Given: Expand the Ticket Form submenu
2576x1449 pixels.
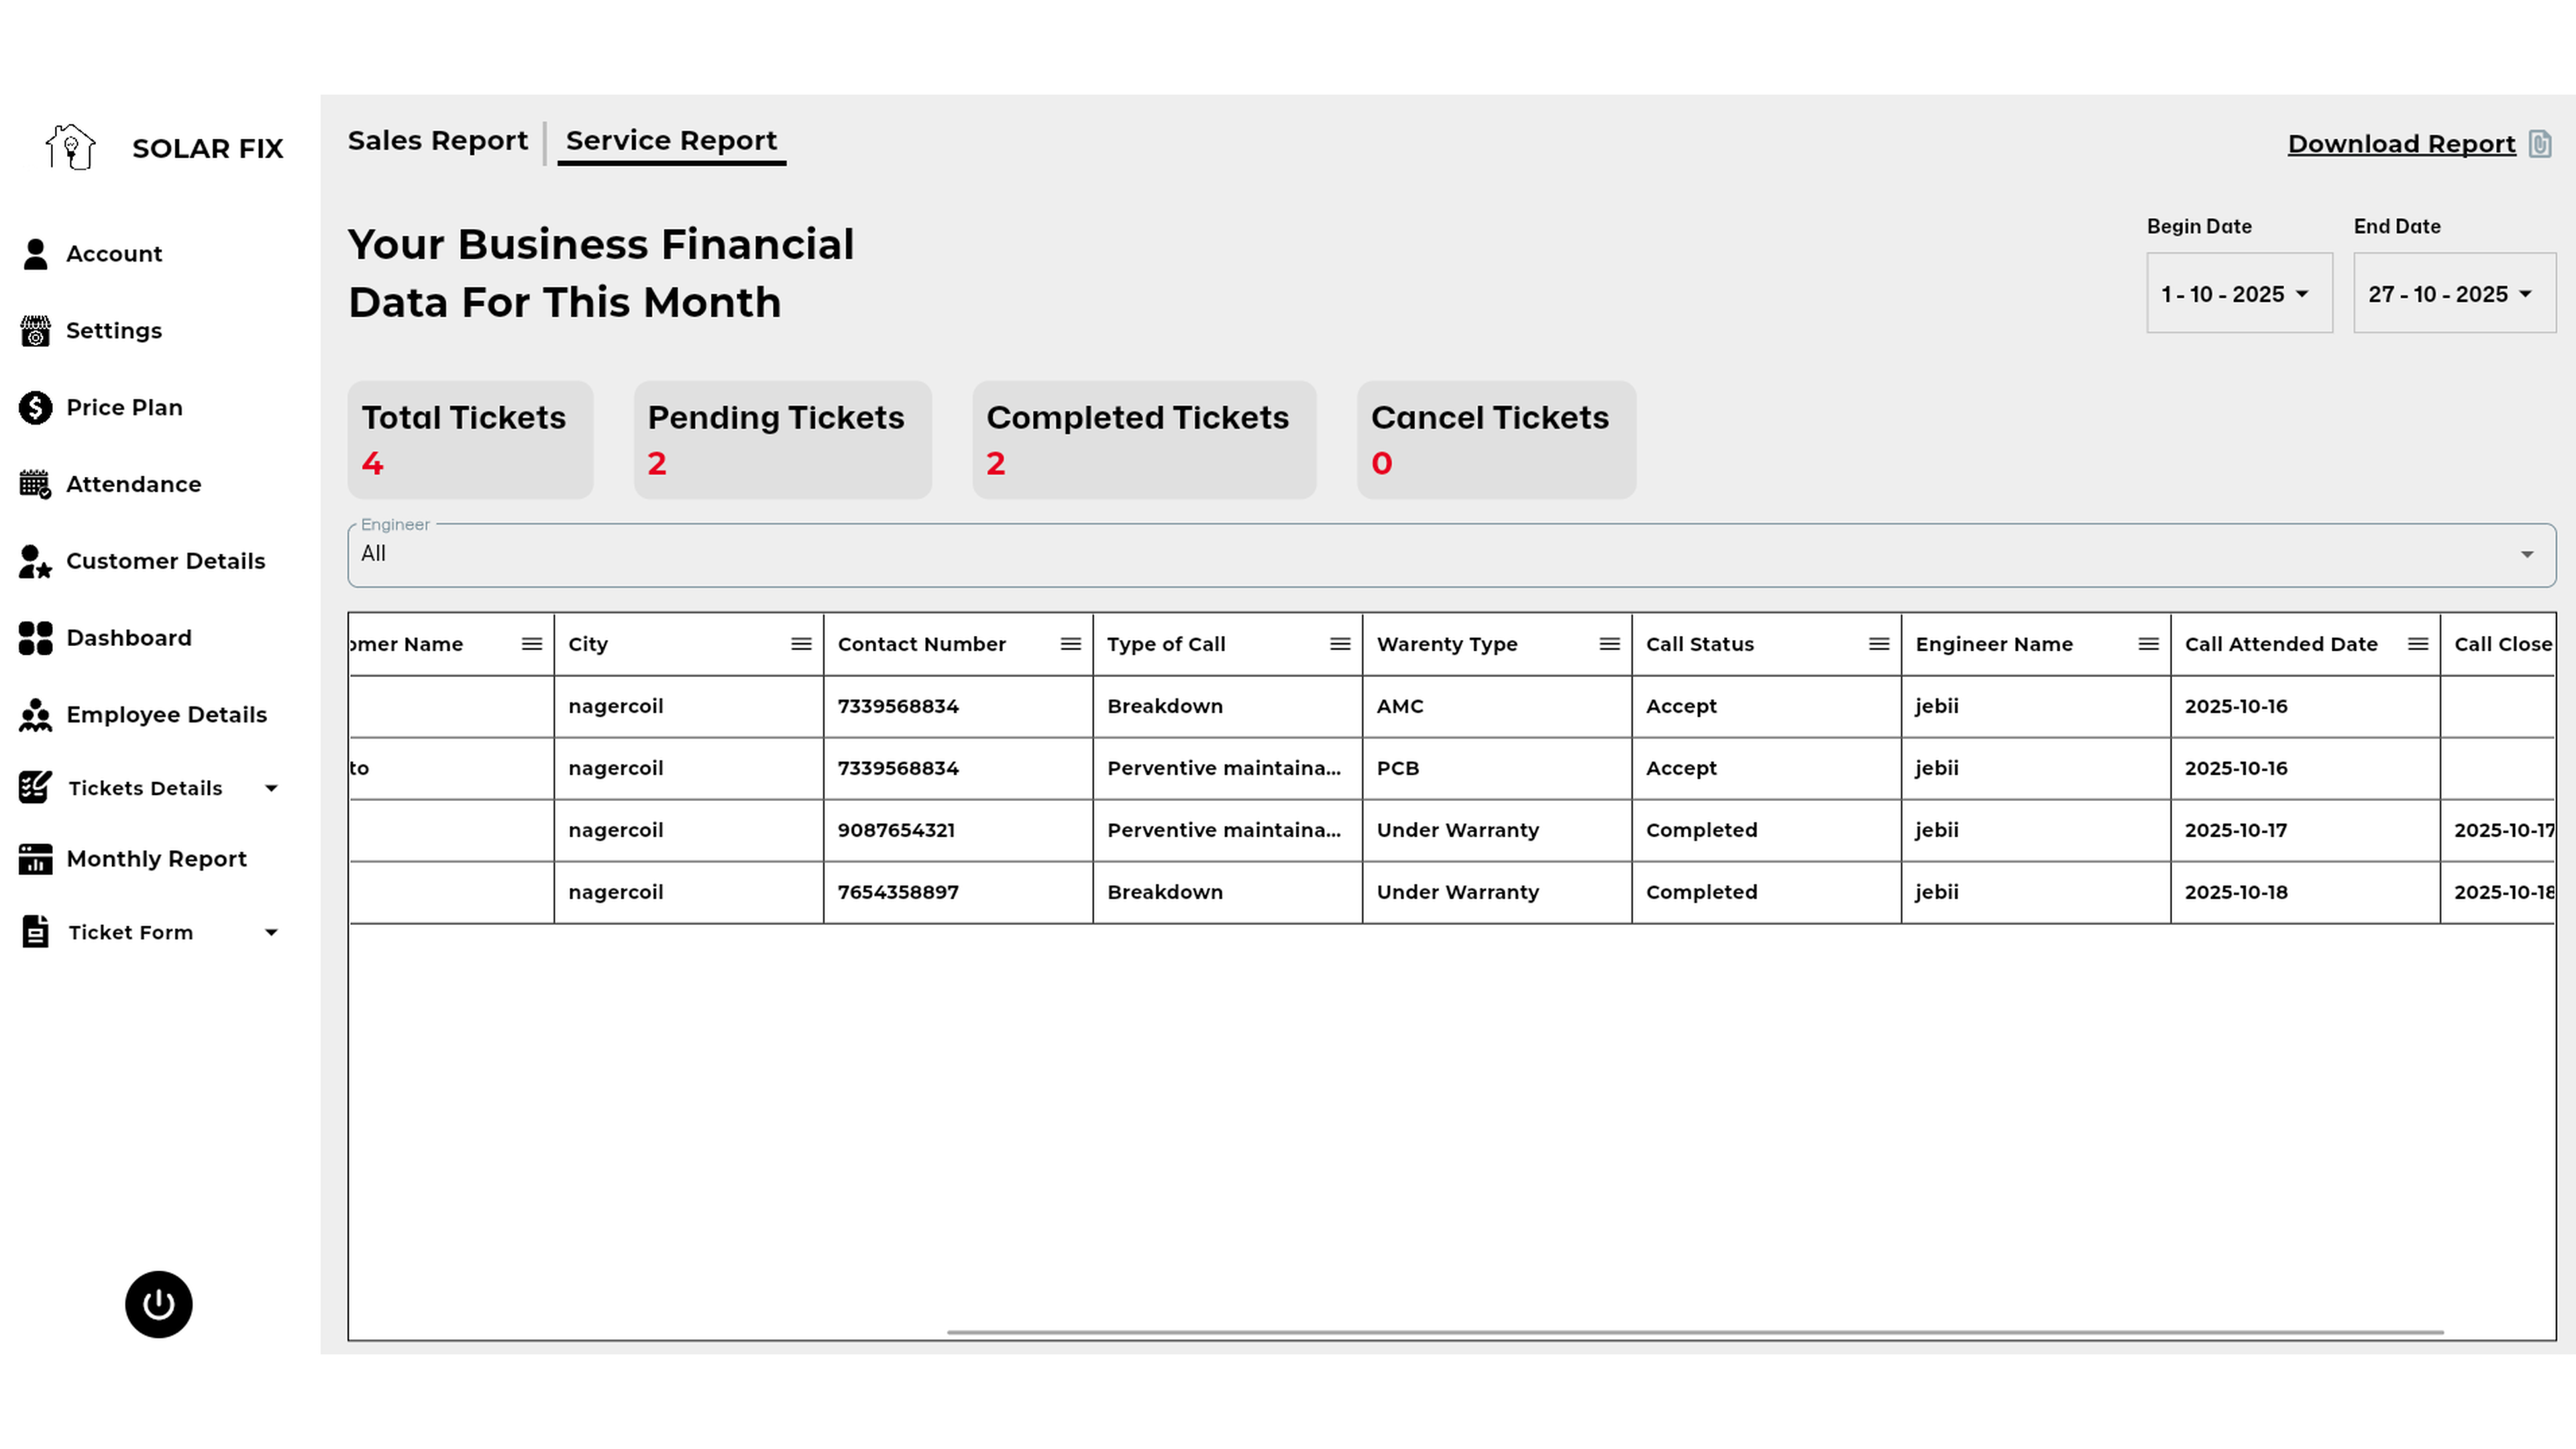Looking at the screenshot, I should point(271,932).
